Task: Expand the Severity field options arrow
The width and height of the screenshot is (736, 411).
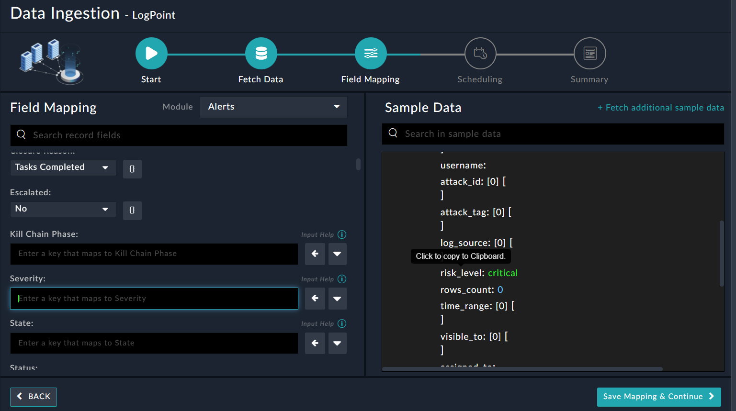Action: click(337, 299)
